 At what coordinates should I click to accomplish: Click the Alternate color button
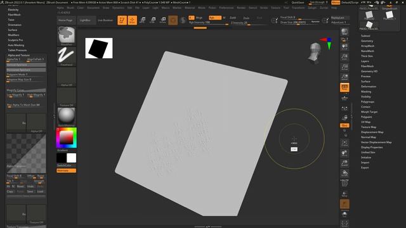click(x=66, y=170)
